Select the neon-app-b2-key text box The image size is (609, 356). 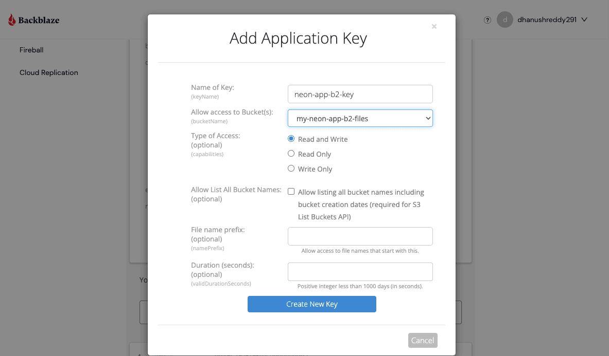(x=360, y=94)
